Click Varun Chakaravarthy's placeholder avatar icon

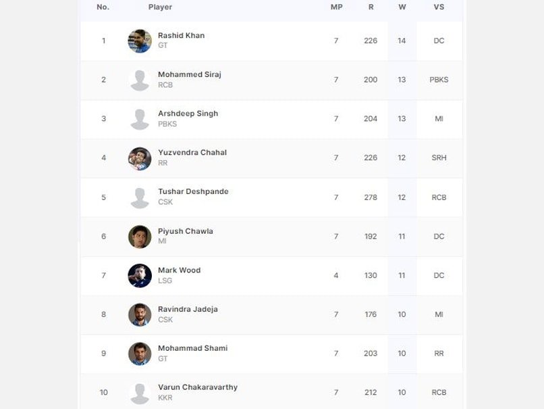tap(140, 393)
